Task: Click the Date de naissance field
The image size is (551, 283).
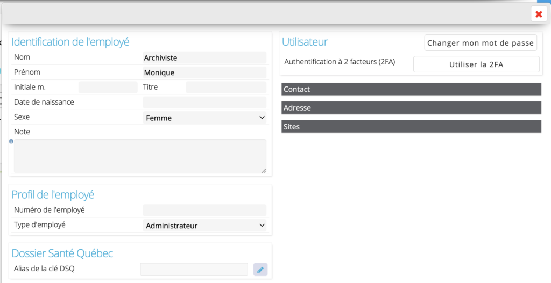Action: click(204, 103)
